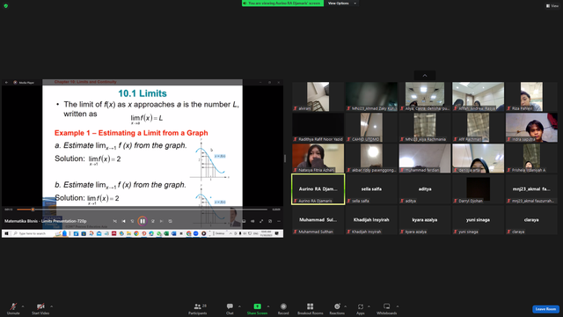This screenshot has height=317, width=563.
Task: Expand arrow beside Reactions
Action: pos(346,306)
